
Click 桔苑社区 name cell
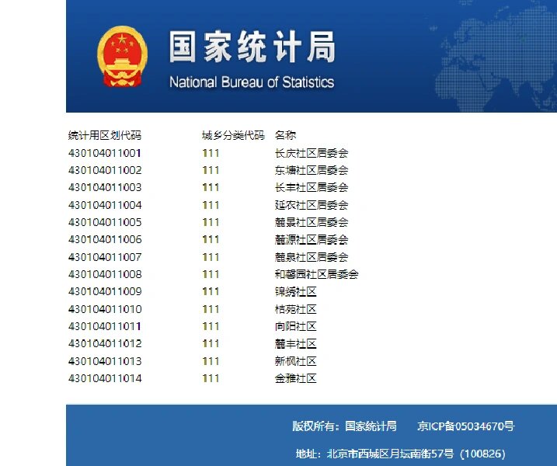click(295, 309)
